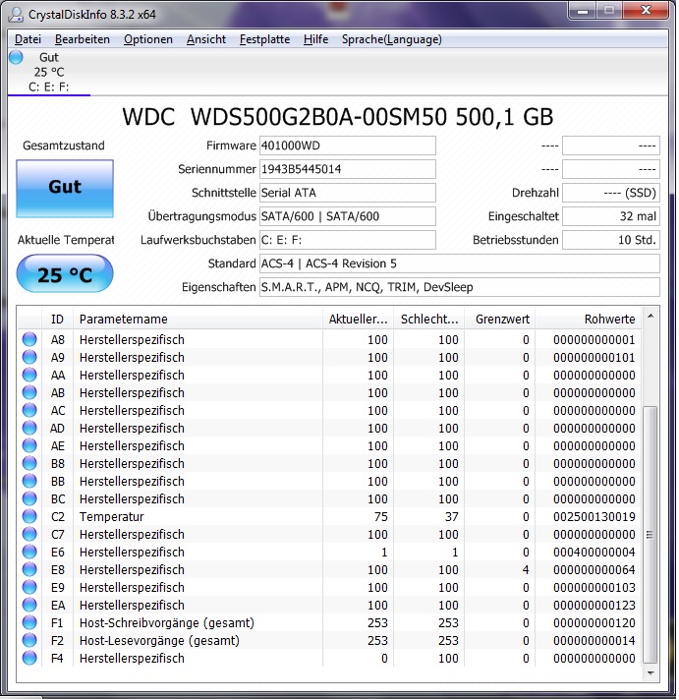
Task: Click the scrollbar up arrow in SMART table
Action: tap(651, 316)
